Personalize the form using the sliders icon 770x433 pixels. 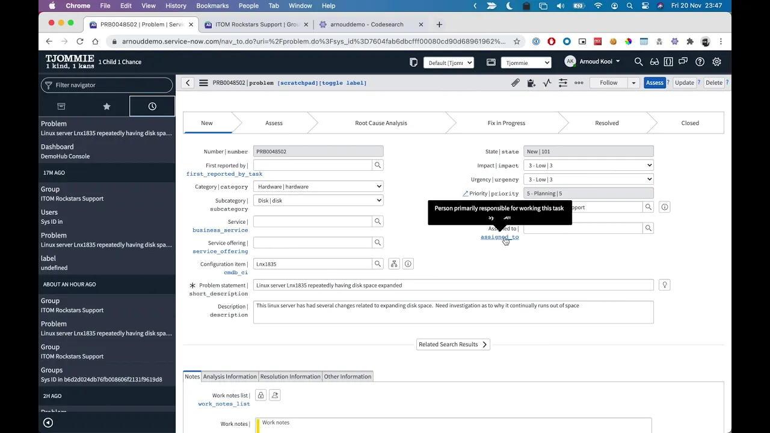563,82
